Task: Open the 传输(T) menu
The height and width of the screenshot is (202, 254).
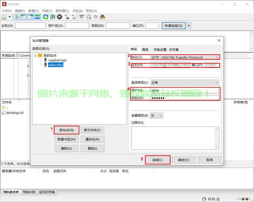Action: click(47, 11)
